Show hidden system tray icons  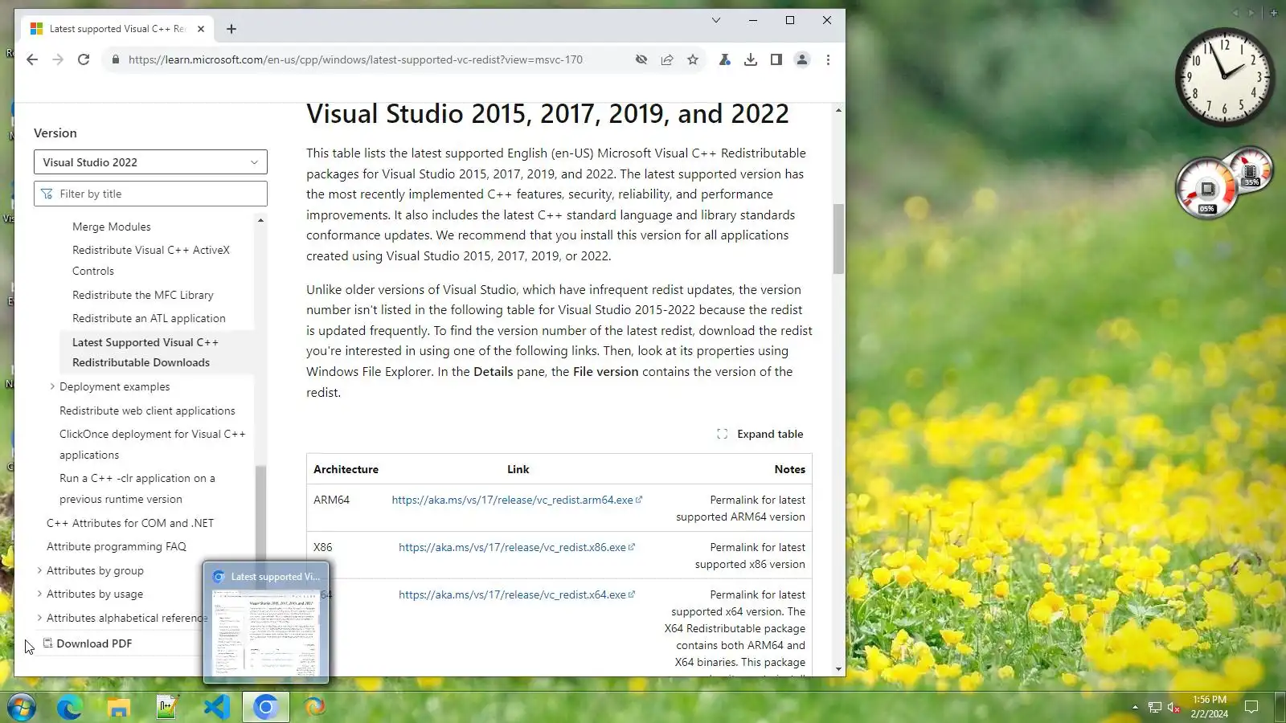[1135, 707]
